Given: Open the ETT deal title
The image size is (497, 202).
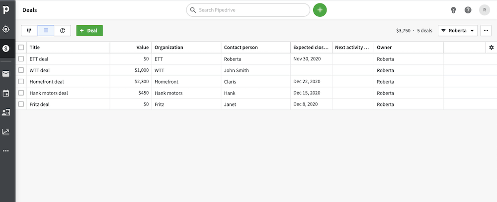Looking at the screenshot, I should (x=39, y=59).
